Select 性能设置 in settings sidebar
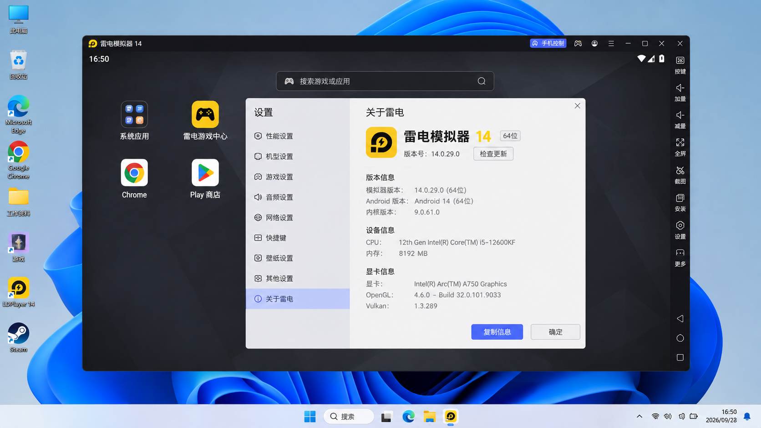The height and width of the screenshot is (428, 761). (x=298, y=136)
